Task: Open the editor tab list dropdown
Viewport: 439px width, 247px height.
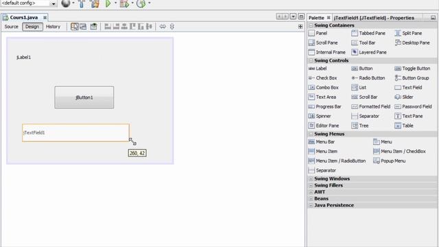Action: pos(293,16)
